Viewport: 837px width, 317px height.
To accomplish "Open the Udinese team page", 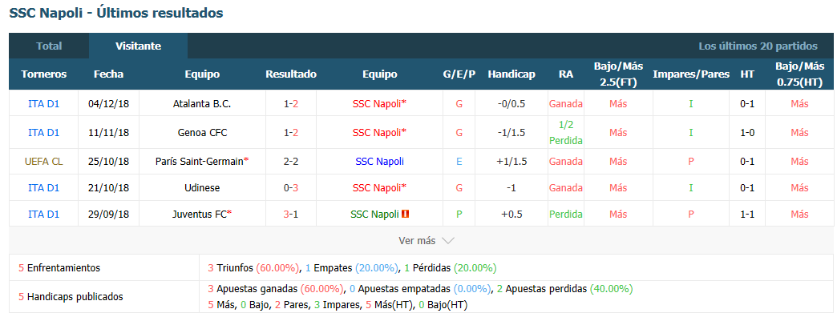I will coord(202,187).
